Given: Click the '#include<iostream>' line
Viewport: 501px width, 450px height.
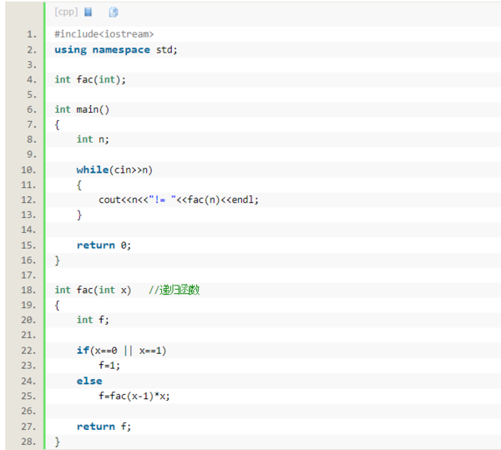Looking at the screenshot, I should (x=104, y=34).
